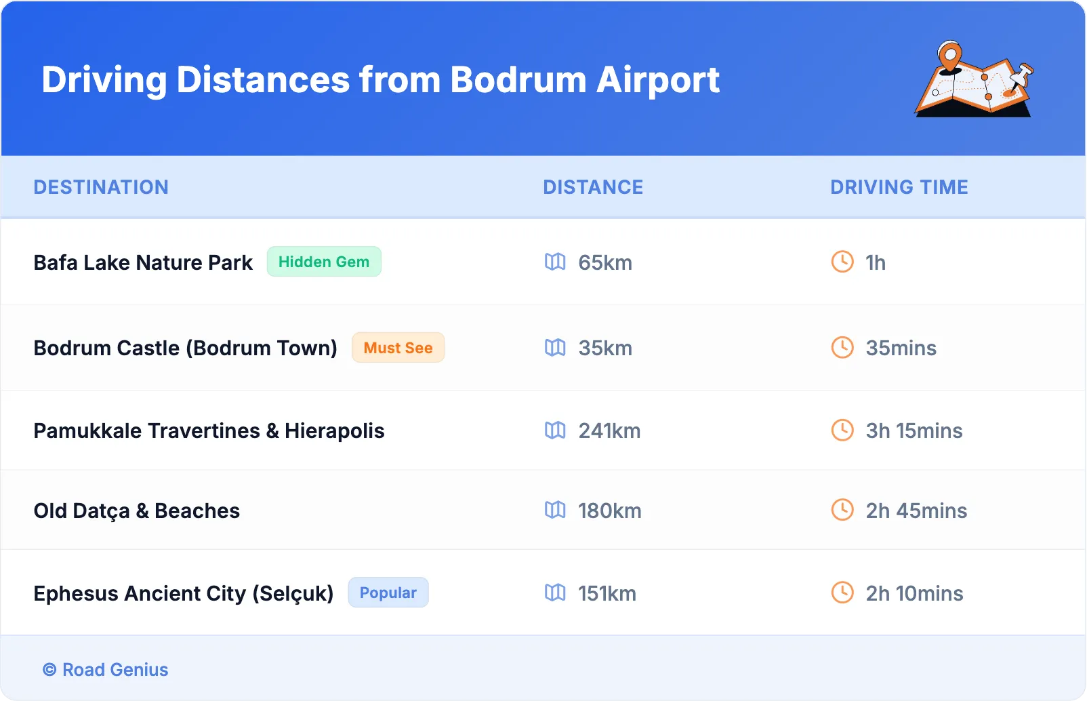
Task: Click the 65km distance value
Action: tap(605, 262)
